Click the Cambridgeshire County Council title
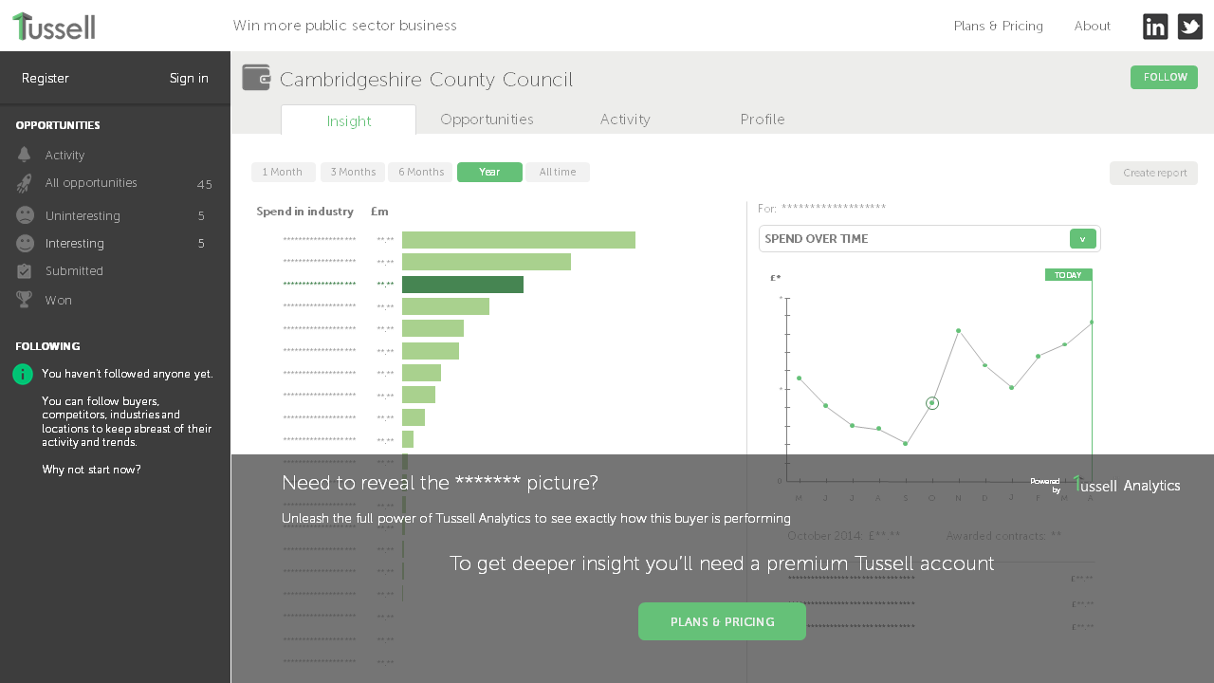Viewport: 1214px width, 683px height. coord(426,80)
